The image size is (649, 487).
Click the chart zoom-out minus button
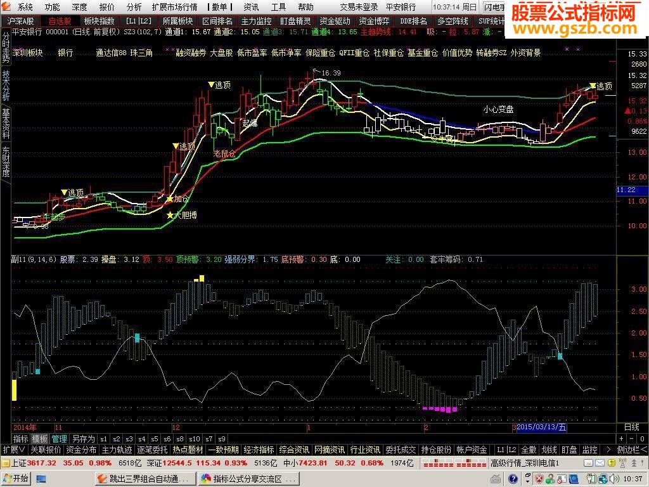(x=632, y=439)
